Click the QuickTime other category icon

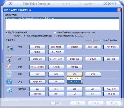tap(9, 82)
